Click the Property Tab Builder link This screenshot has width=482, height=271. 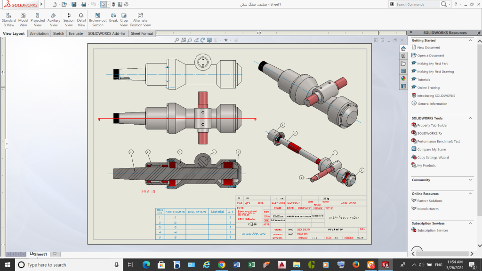tap(432, 126)
